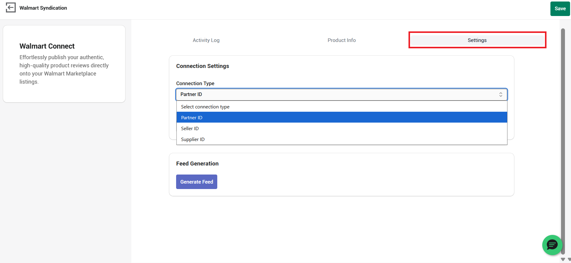The width and height of the screenshot is (571, 263).
Task: Click the Walmart Connect heading
Action: point(47,46)
